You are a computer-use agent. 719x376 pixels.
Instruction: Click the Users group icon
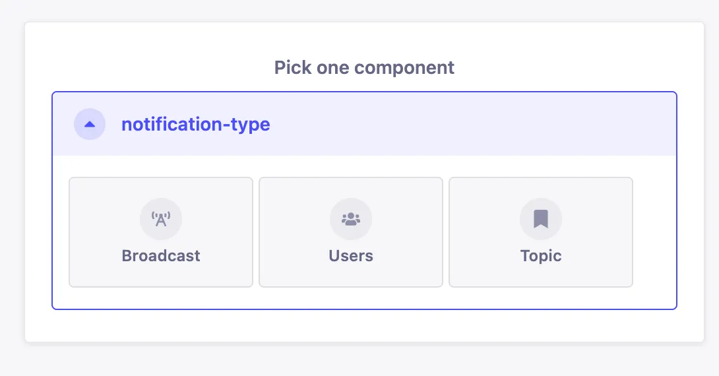point(351,219)
